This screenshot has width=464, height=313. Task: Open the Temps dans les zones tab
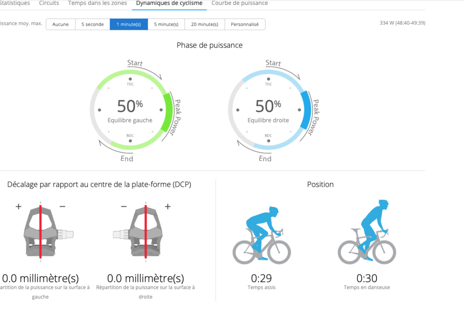97,3
